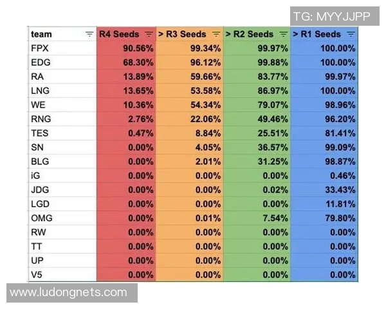Click the TG: MYYJJPP watermark label

[331, 16]
